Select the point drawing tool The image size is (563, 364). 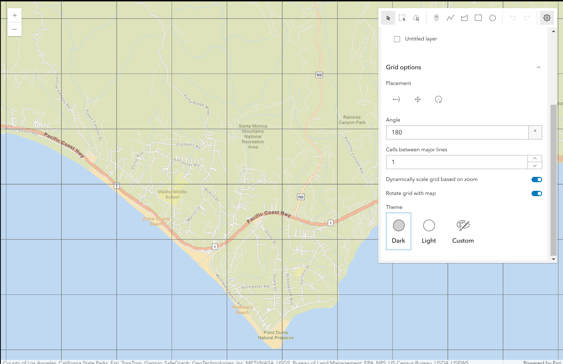coord(436,18)
